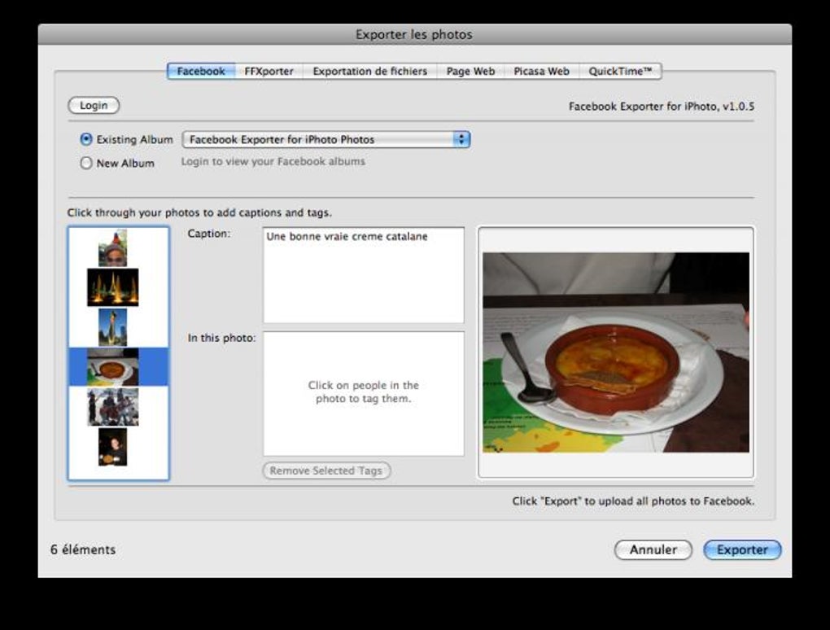Click the Annuler button
Image resolution: width=830 pixels, height=630 pixels.
[x=653, y=549]
